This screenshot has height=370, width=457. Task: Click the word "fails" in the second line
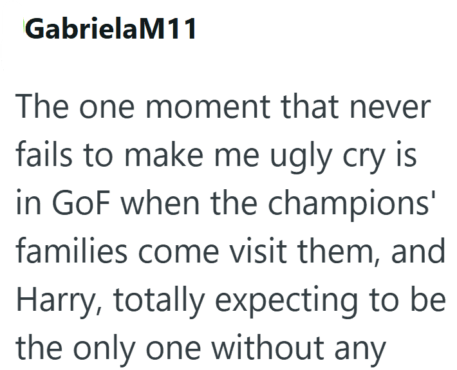tap(44, 154)
